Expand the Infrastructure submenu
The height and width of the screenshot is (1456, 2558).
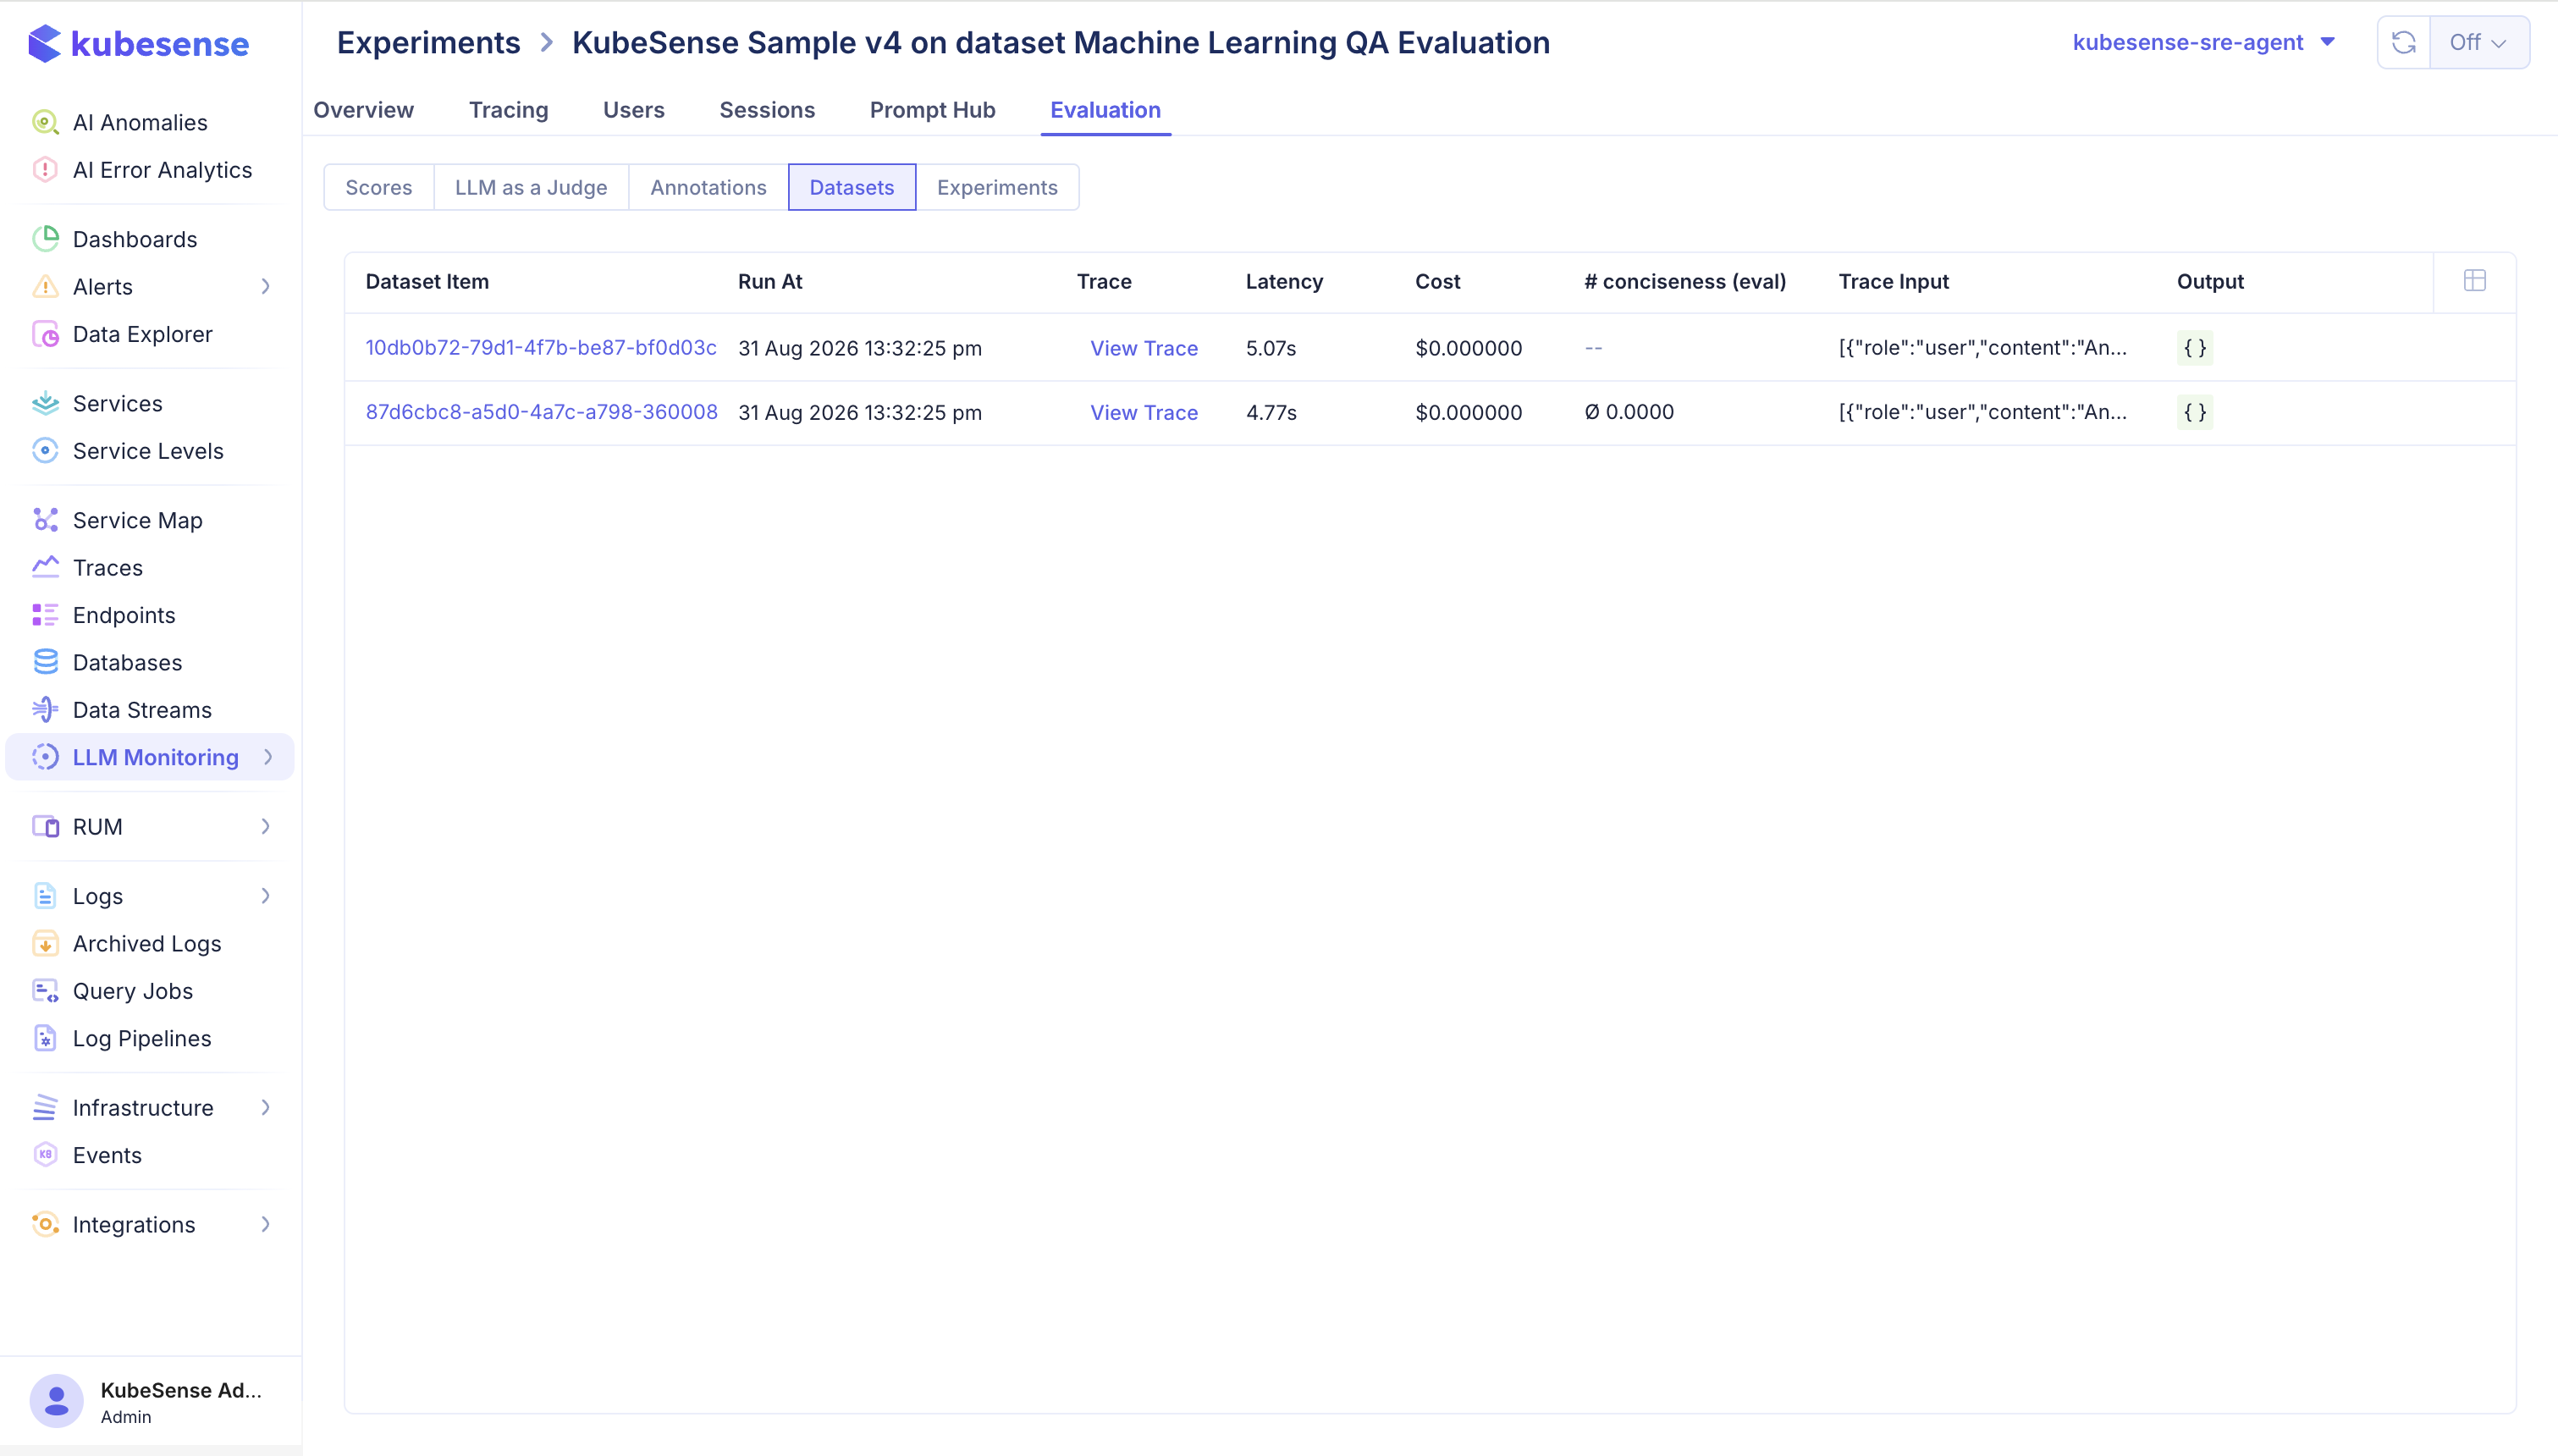coord(266,1107)
